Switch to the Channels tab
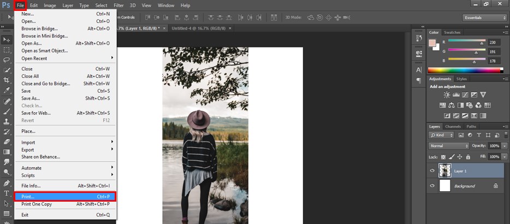Image resolution: width=510 pixels, height=224 pixels. point(453,126)
